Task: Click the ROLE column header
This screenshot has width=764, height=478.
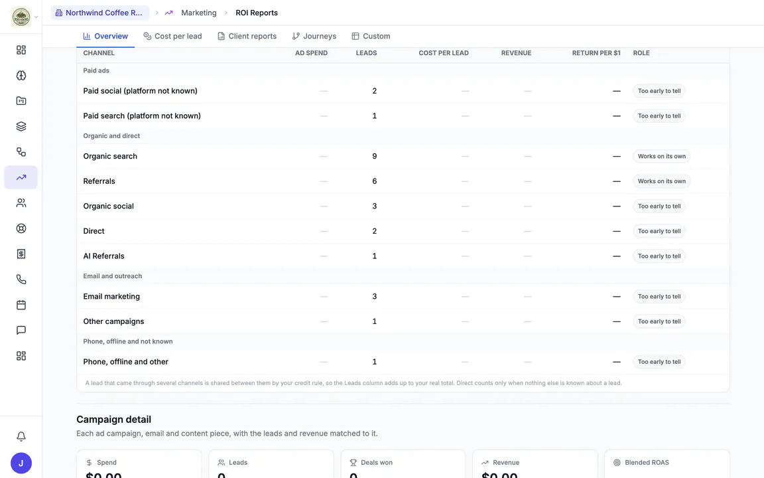Action: coord(641,53)
